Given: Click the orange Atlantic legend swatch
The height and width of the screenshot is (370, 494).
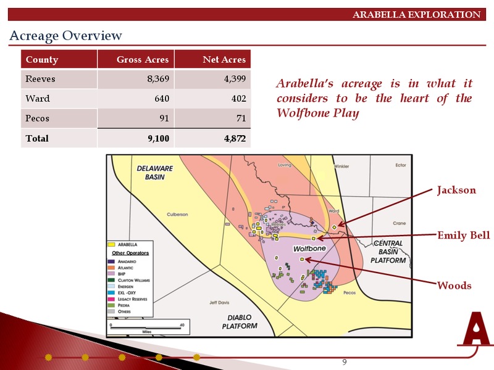Looking at the screenshot, I should click(111, 268).
